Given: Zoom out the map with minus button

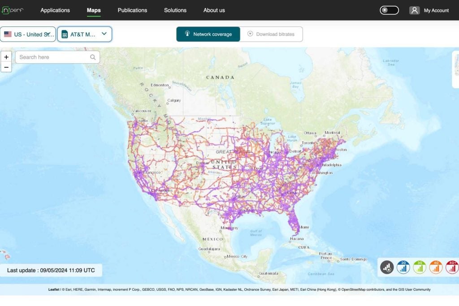Looking at the screenshot, I should [6, 68].
